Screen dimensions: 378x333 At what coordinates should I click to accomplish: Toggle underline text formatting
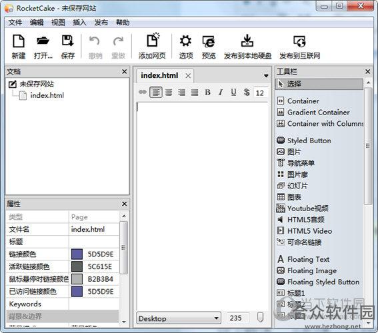pos(233,92)
